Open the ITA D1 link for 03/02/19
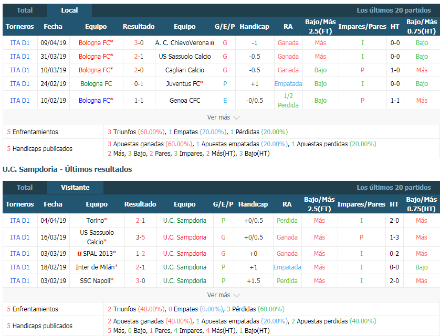Viewport: 440px width, 336px height. (19, 281)
